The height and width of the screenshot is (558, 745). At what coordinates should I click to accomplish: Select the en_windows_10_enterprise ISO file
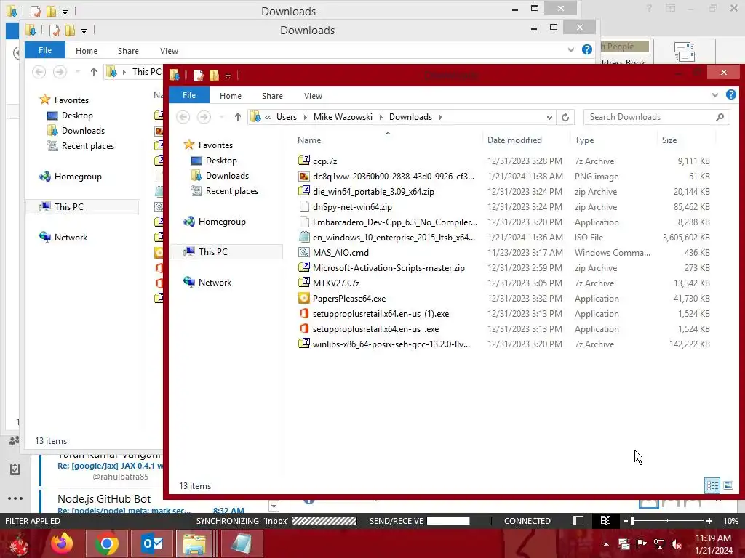pos(394,238)
